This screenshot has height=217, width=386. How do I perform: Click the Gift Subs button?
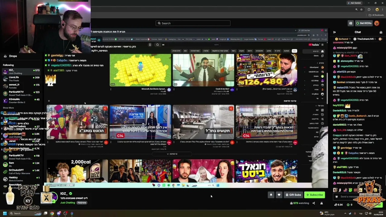click(293, 195)
